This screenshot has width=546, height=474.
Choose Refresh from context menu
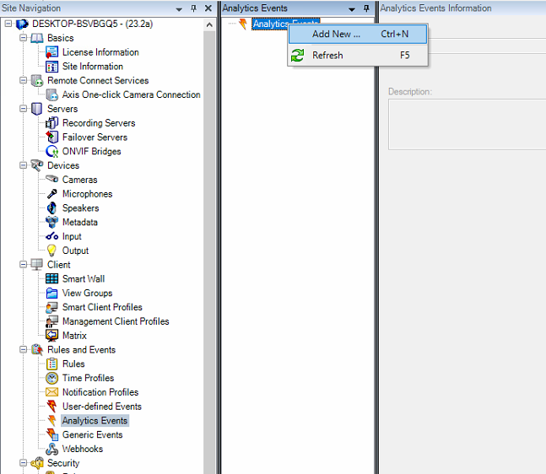(x=327, y=56)
